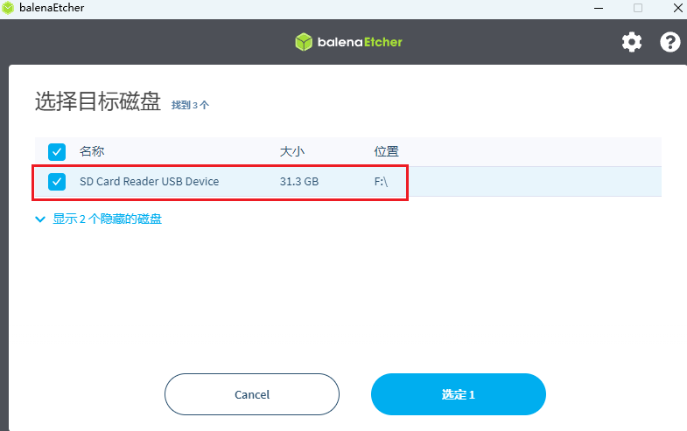Minimize the balenaEtcher window
Image resolution: width=687 pixels, height=431 pixels.
coord(599,8)
